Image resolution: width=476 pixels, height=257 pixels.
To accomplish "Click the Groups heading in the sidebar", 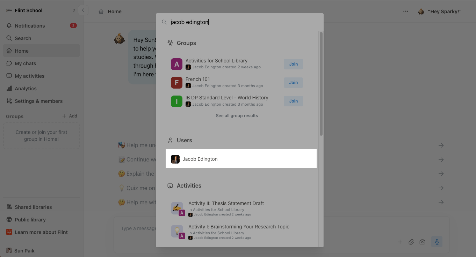I will (15, 116).
